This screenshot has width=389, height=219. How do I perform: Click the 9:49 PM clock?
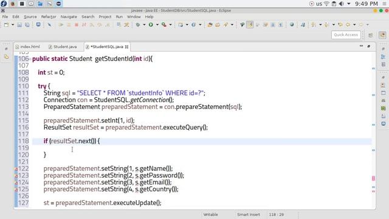pyautogui.click(x=366, y=4)
